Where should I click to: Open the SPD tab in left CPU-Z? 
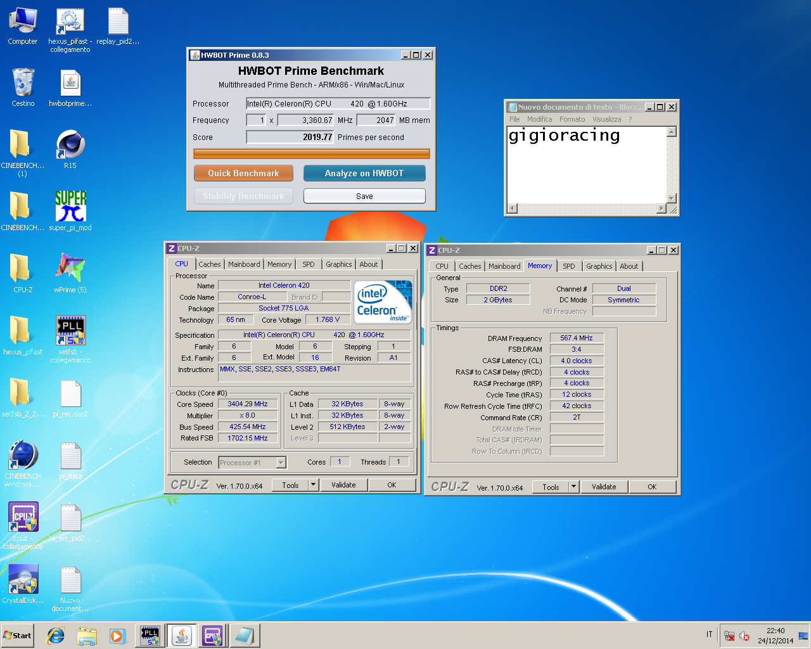tap(309, 264)
